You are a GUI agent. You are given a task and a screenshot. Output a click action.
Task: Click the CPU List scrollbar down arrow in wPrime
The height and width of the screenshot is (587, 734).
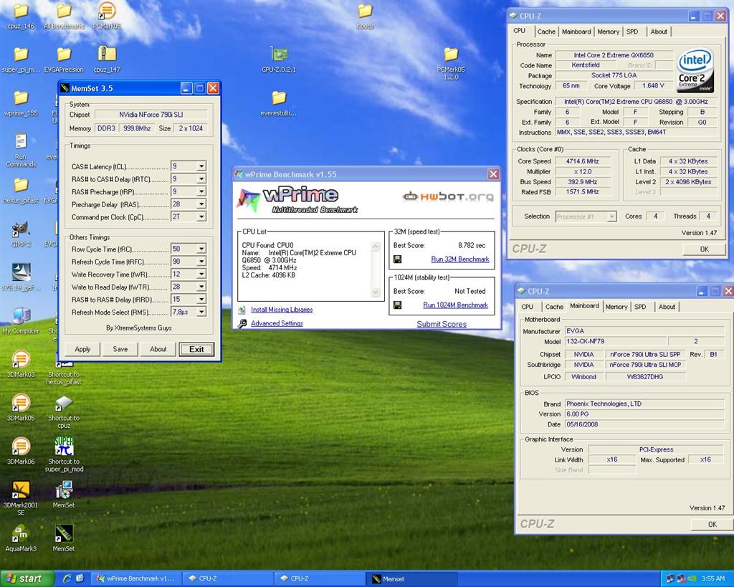click(x=376, y=292)
